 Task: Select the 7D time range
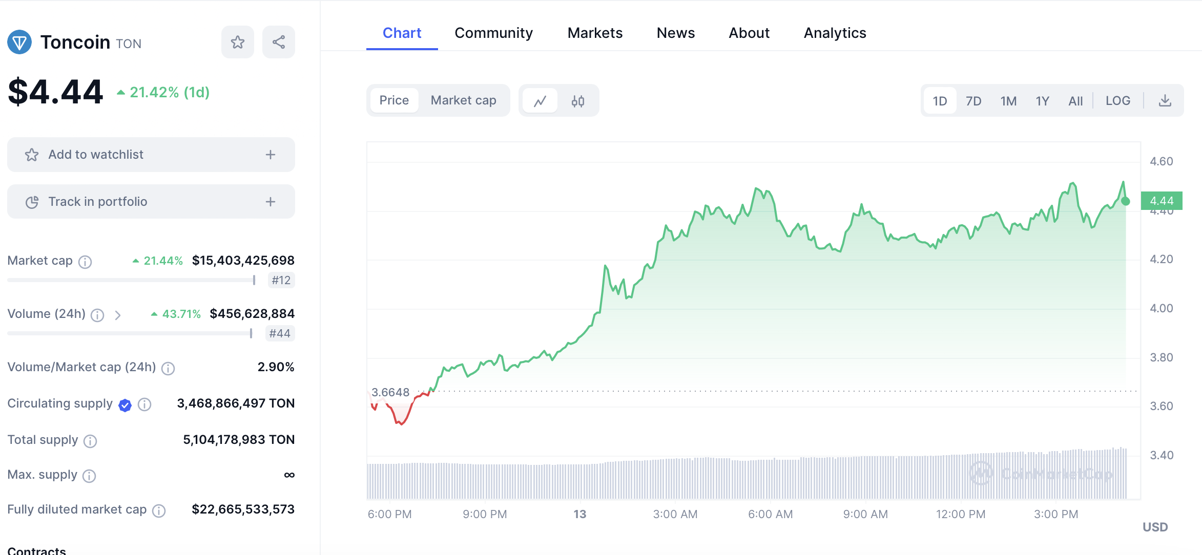(973, 101)
